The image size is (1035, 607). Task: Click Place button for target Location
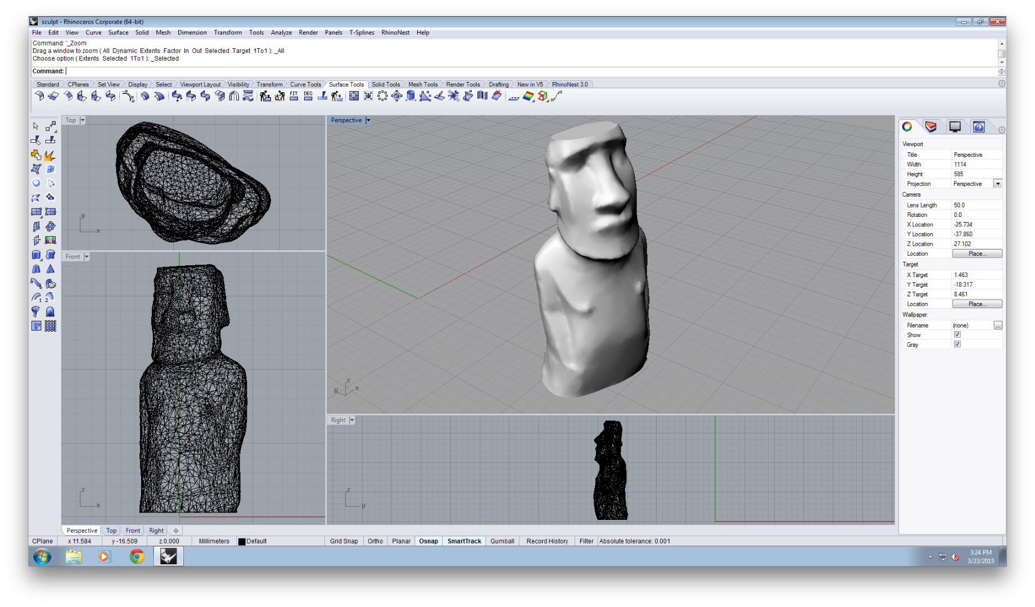tap(977, 304)
